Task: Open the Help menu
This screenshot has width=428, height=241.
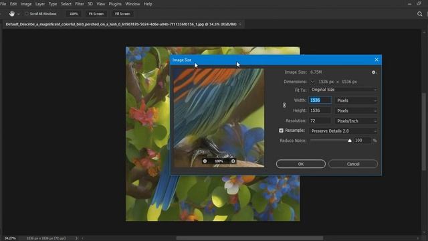Action: (x=148, y=4)
